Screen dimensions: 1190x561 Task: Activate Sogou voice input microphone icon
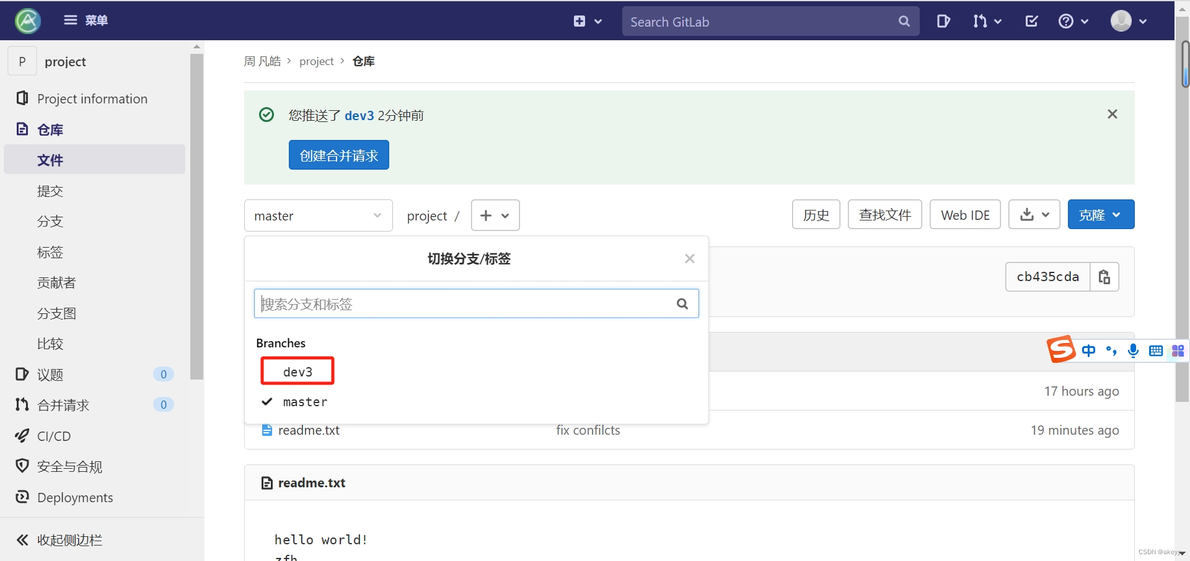coord(1134,350)
